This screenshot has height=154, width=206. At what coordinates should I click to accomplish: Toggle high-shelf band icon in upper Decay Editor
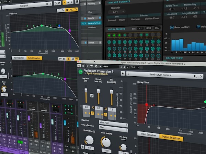coord(71,10)
